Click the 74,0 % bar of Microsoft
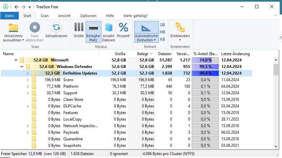The height and width of the screenshot is (158, 282). 206,60
